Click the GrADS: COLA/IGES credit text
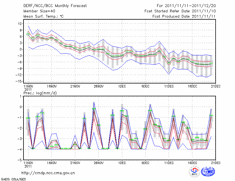 [10, 179]
